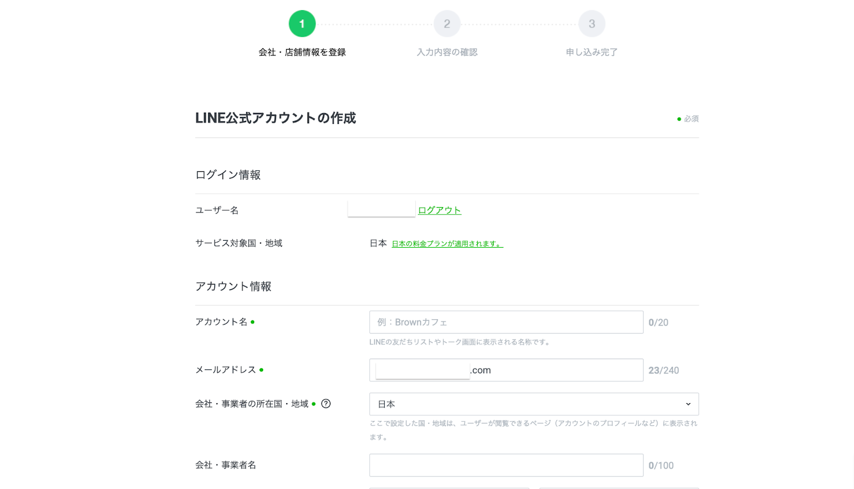Open the help question mark for 所在国・地域
The width and height of the screenshot is (854, 489).
(326, 404)
